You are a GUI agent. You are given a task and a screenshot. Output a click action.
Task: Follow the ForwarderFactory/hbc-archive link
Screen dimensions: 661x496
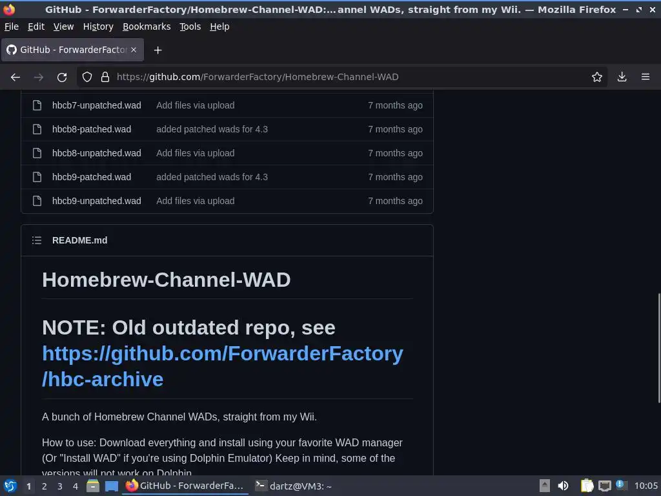(222, 366)
